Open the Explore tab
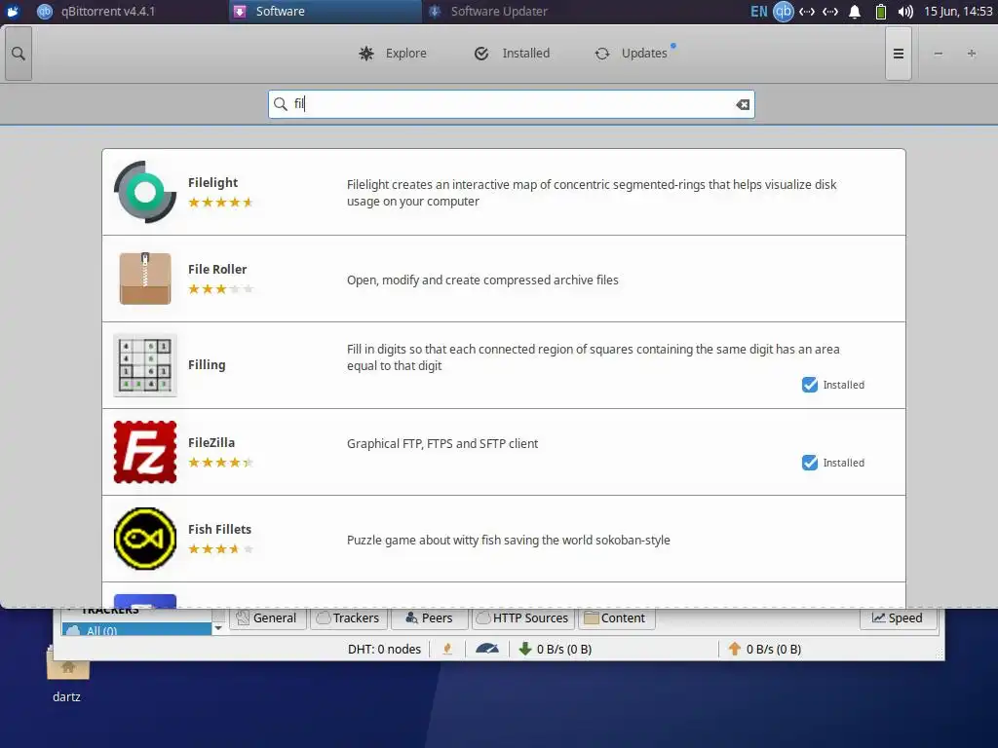The image size is (998, 748). point(393,54)
